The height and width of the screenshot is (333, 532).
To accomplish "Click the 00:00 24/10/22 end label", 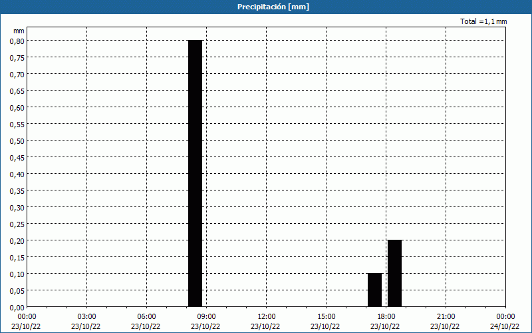I will (x=505, y=321).
